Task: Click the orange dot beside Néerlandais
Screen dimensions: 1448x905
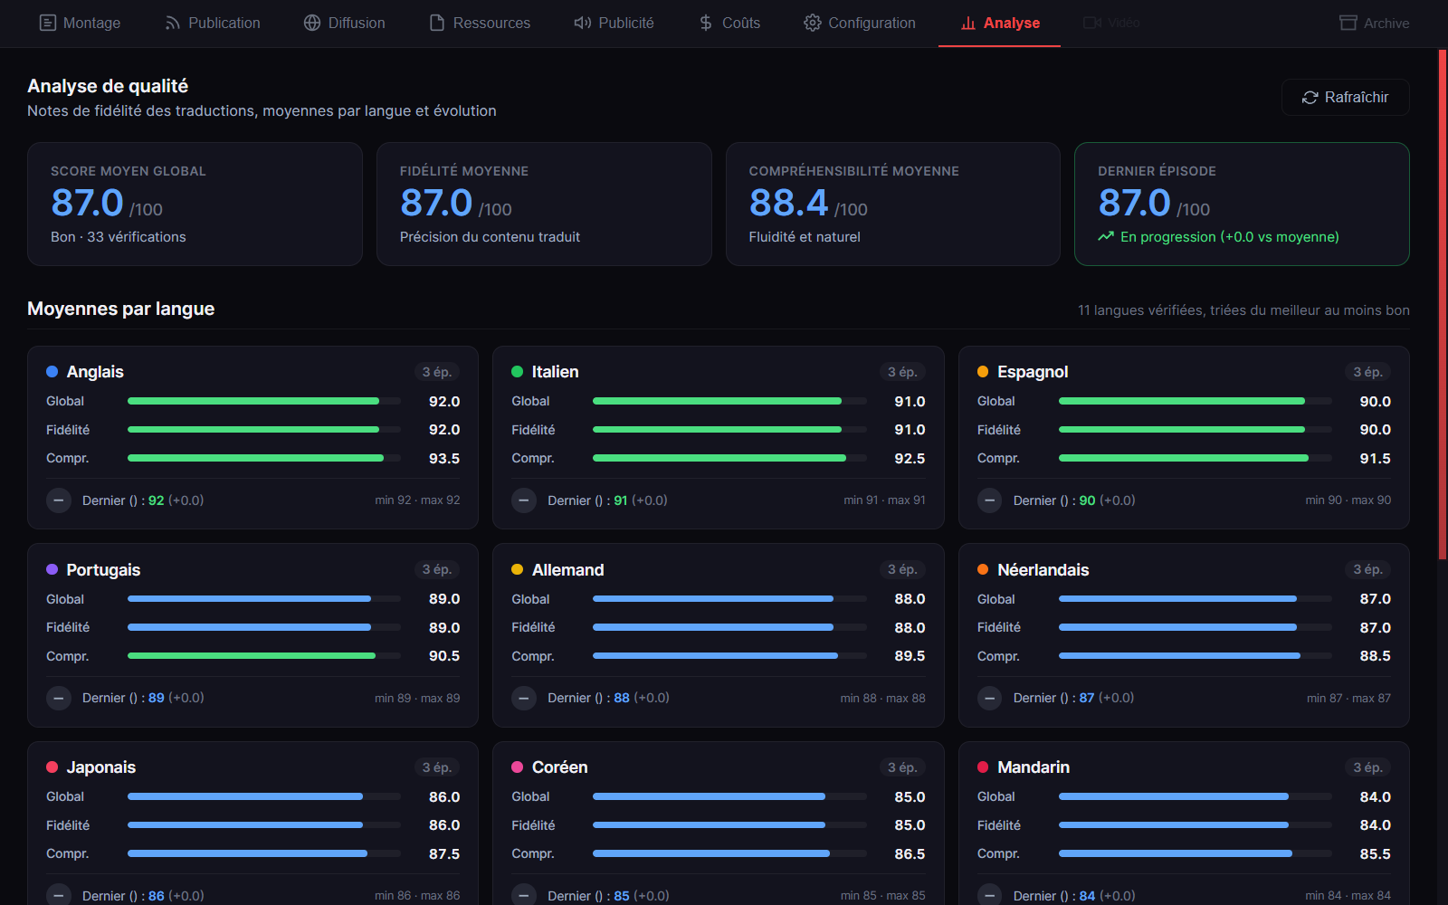Action: [983, 569]
